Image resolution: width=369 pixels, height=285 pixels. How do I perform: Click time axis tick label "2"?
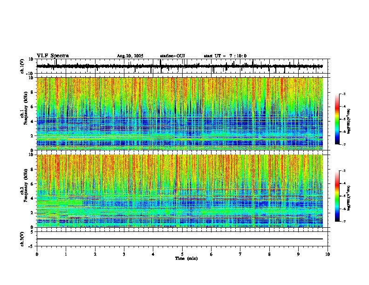pos(95,254)
